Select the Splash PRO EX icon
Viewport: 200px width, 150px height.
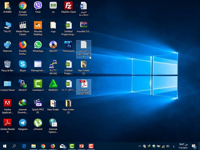point(38,107)
